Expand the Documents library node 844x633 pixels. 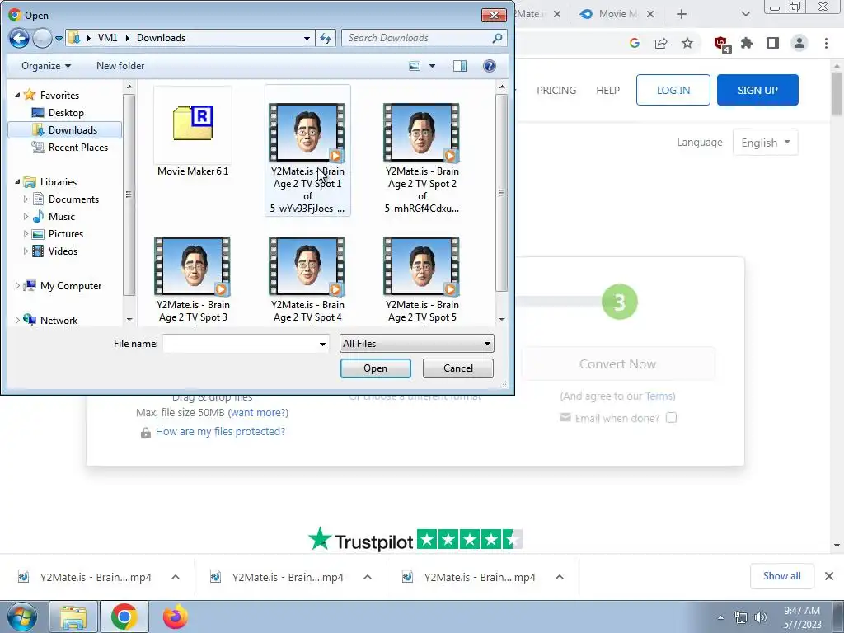[26, 199]
